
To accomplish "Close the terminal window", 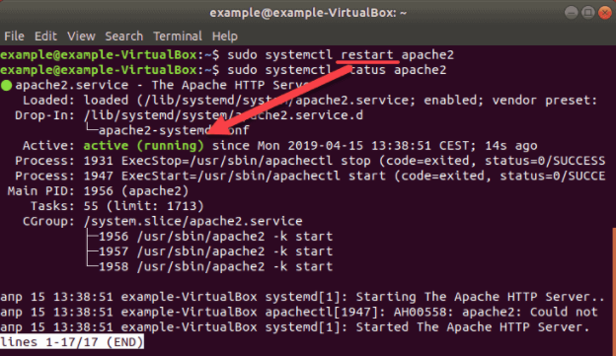I will coord(604,13).
